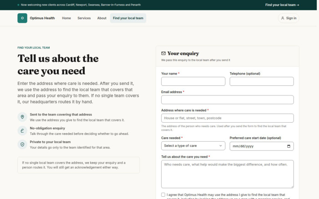Click the Tell us about the care textarea
This screenshot has width=319, height=199.
click(x=227, y=174)
